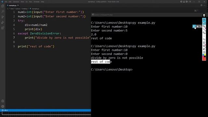
Task: Click the Desktop breadcrumb segment
Action: [x=25, y=9]
